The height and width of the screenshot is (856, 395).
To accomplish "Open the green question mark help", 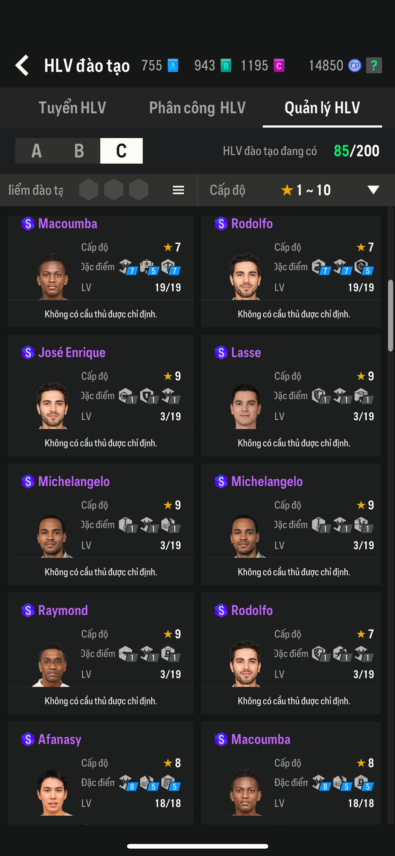I will point(374,65).
